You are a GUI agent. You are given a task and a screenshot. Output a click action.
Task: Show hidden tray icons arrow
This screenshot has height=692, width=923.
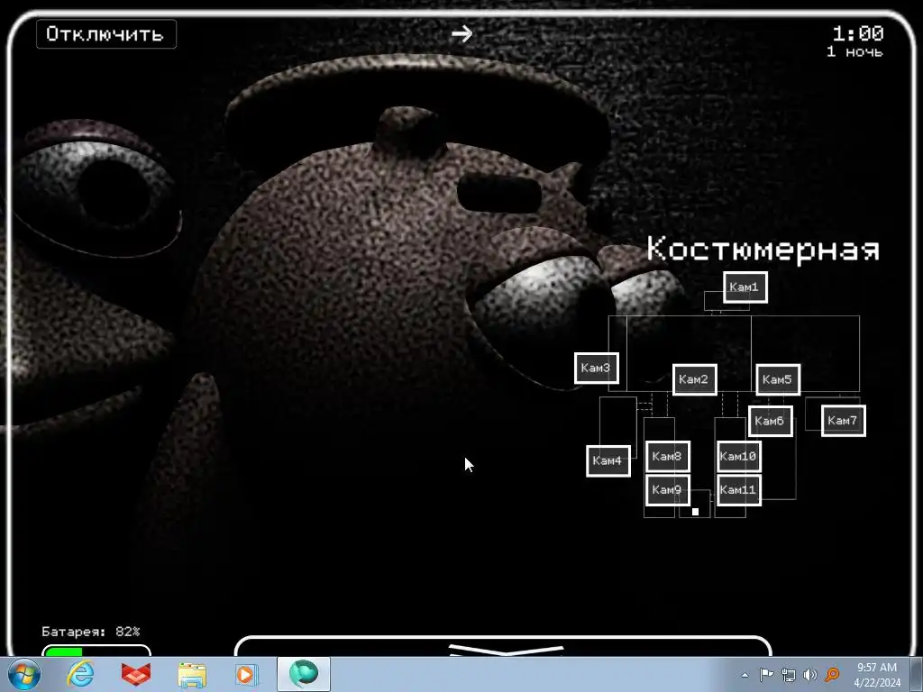click(x=745, y=675)
